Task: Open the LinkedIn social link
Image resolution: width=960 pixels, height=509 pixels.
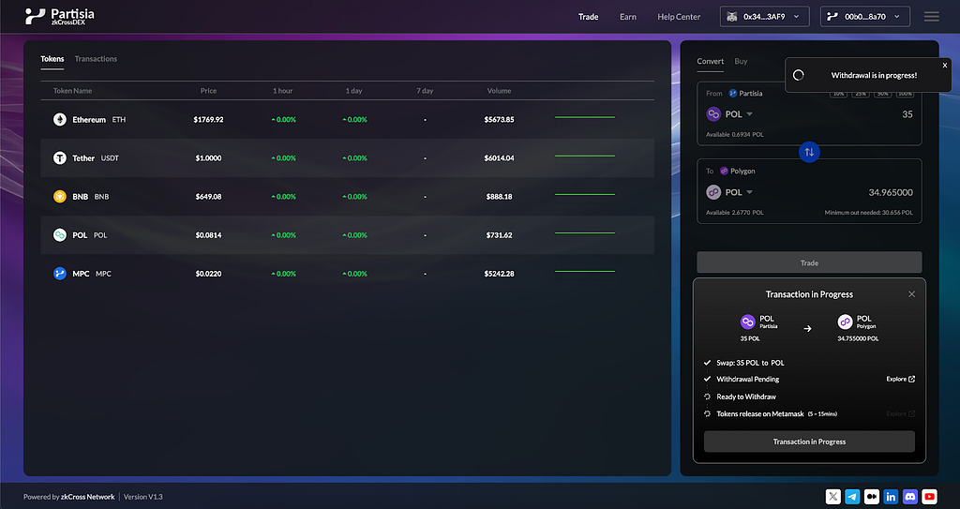Action: coord(891,497)
